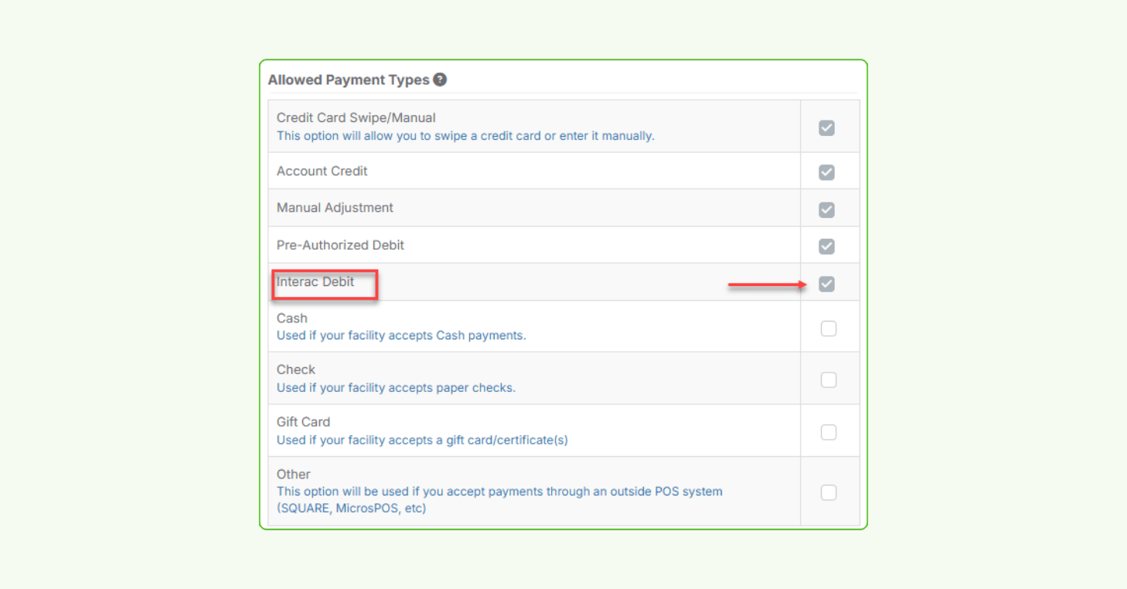Select the Cash payment row
Screen dimensions: 1127x589
click(x=291, y=318)
